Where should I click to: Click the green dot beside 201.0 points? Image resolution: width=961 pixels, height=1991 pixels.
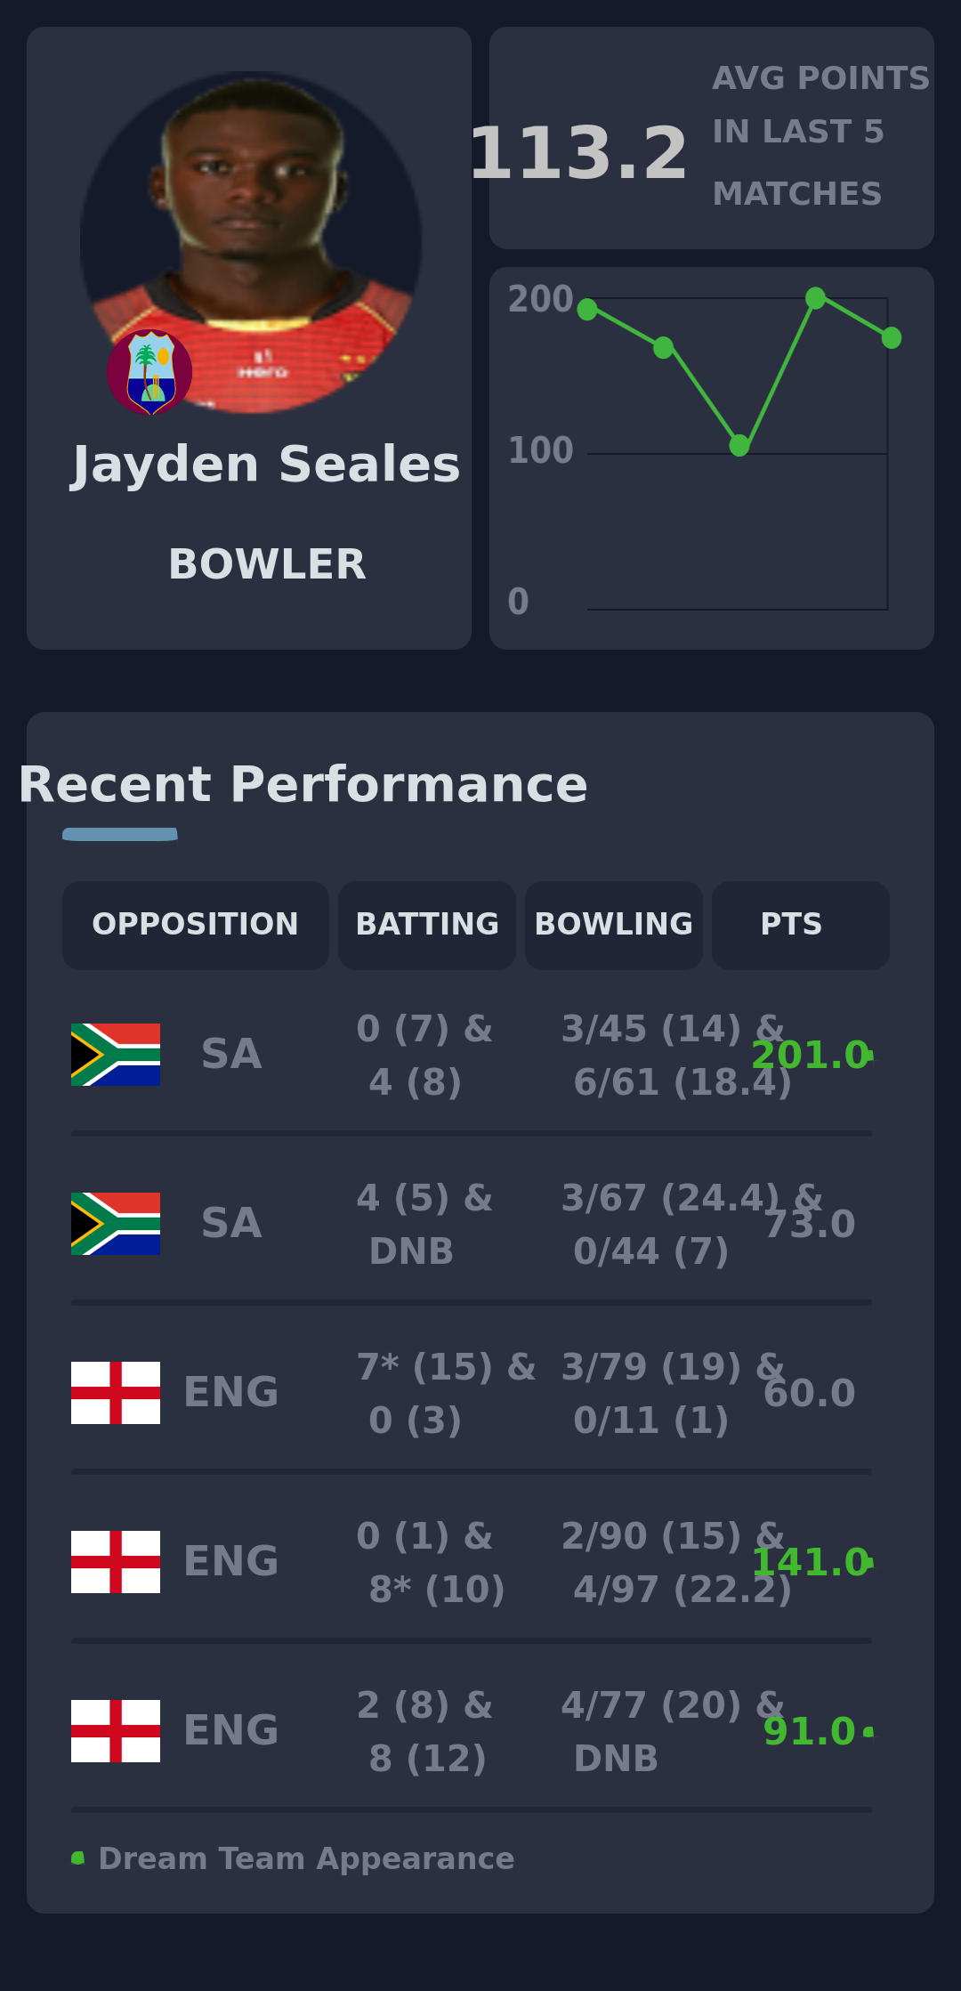pyautogui.click(x=869, y=1056)
